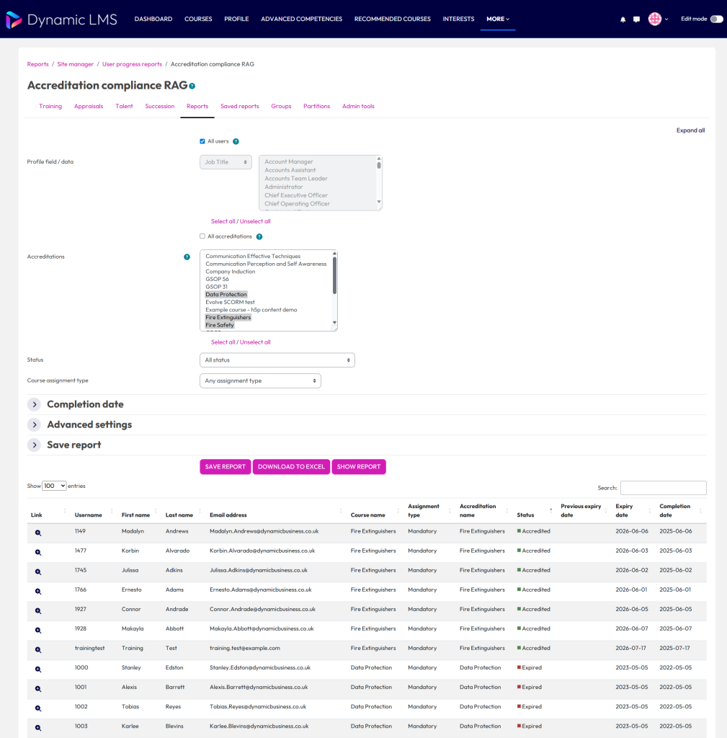
Task: Switch to the Succession tab
Action: pyautogui.click(x=160, y=107)
